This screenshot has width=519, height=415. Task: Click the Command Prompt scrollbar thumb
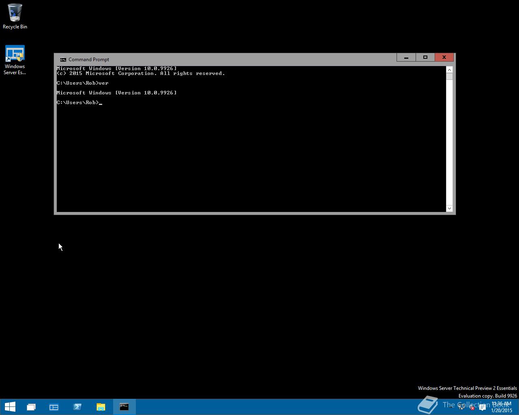tap(449, 76)
